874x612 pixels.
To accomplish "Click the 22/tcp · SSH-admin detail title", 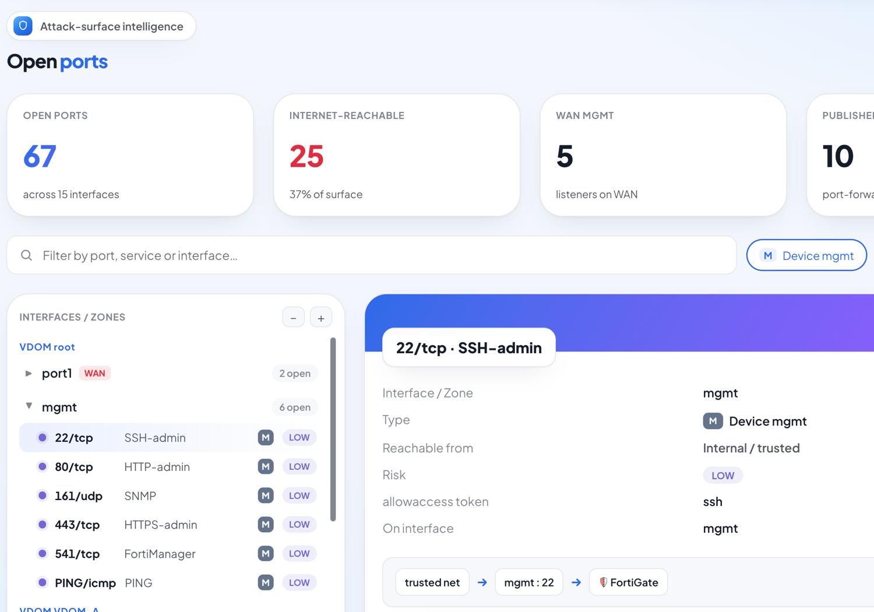I will pyautogui.click(x=469, y=348).
